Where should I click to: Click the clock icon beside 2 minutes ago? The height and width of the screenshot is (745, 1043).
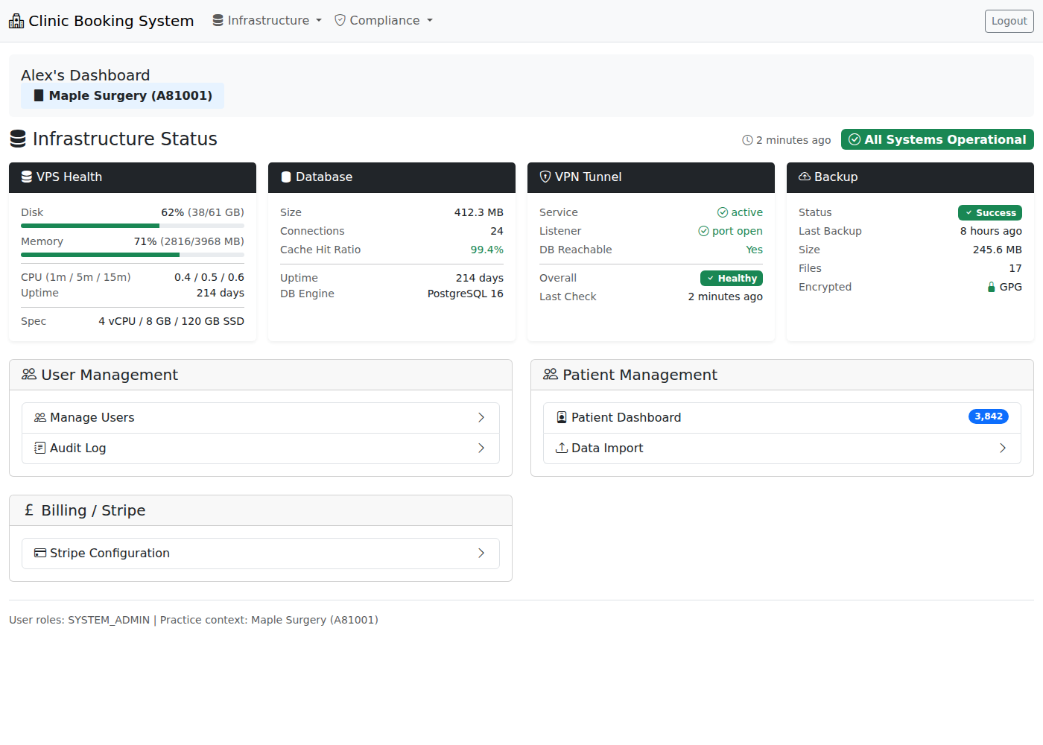pos(747,140)
